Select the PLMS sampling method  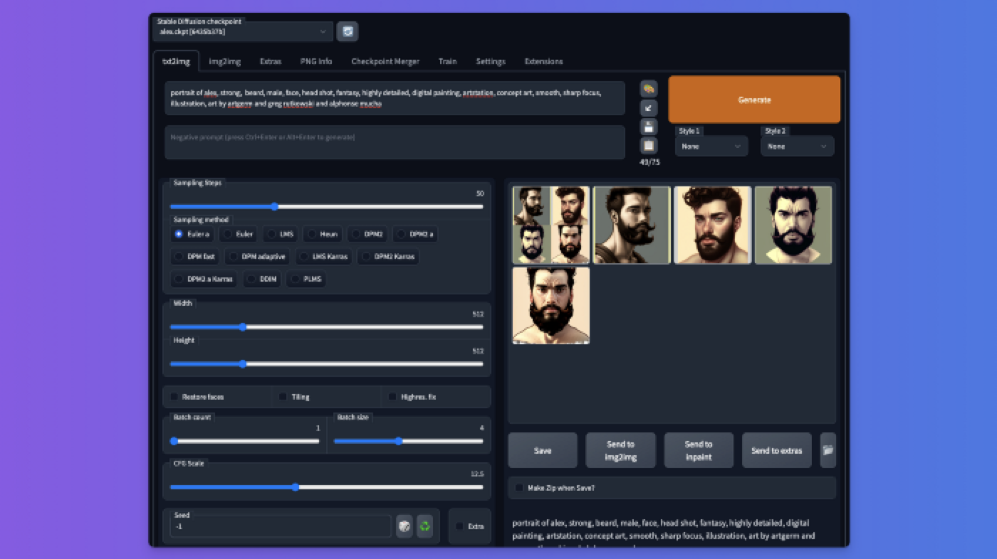click(x=306, y=279)
